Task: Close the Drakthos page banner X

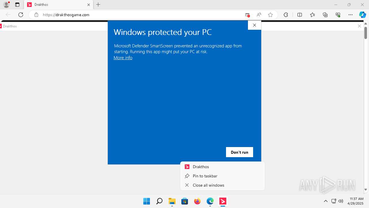Action: pos(359,26)
